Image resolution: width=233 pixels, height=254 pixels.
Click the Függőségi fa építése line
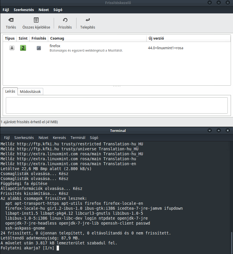(x=24, y=184)
